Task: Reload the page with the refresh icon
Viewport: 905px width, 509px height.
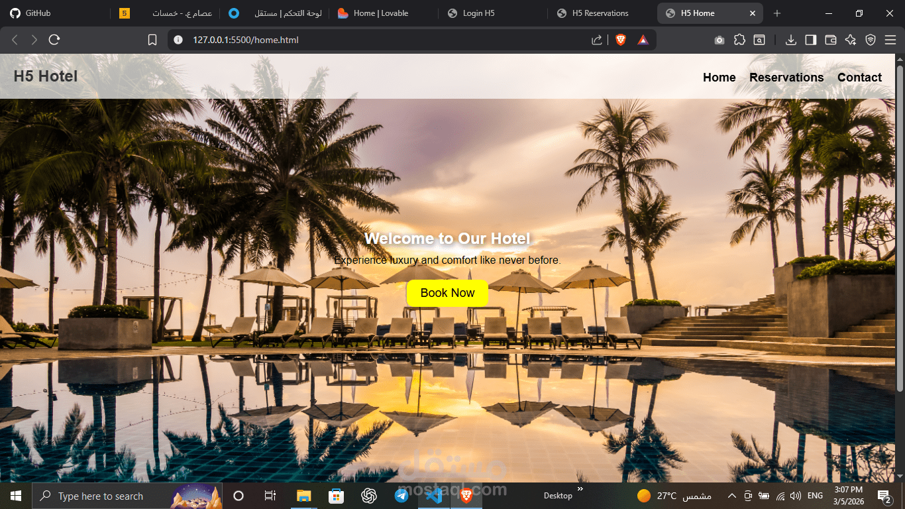Action: 54,40
